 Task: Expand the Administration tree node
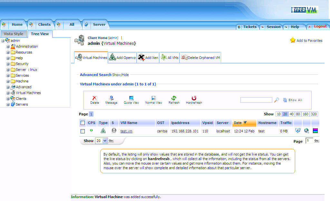8,46
